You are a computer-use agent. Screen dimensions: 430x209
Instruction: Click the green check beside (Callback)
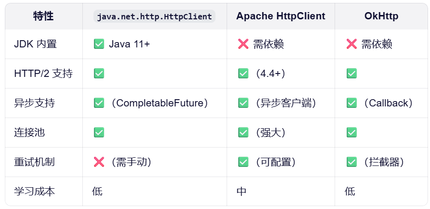coord(352,103)
